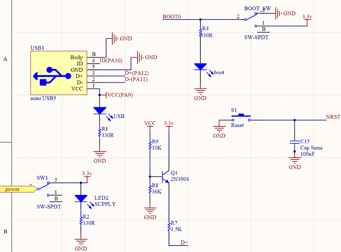Image resolution: width=341 pixels, height=252 pixels.
Task: Click the 2N3904 part name text
Action: point(180,179)
